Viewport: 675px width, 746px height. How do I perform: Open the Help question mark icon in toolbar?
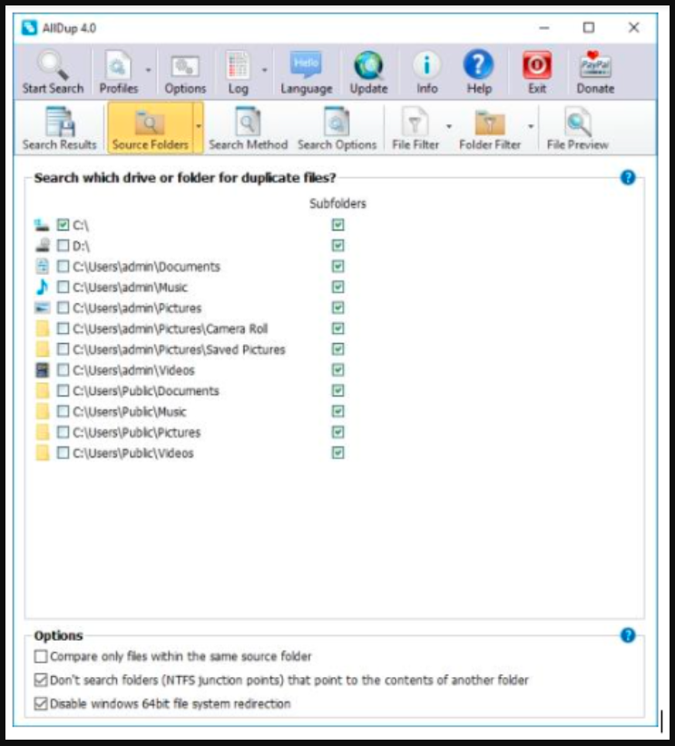[x=478, y=64]
